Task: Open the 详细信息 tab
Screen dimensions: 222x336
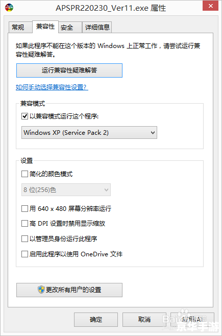Action: [97, 27]
